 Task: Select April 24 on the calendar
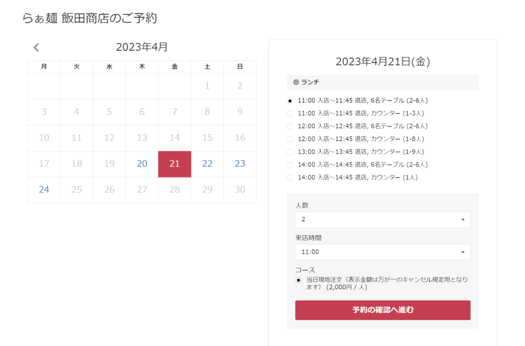tap(44, 190)
